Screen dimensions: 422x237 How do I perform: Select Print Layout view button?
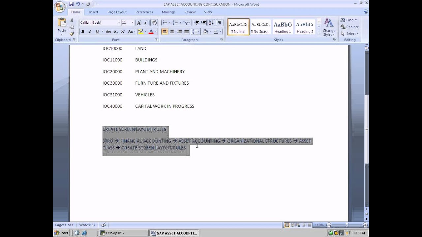coord(287,225)
